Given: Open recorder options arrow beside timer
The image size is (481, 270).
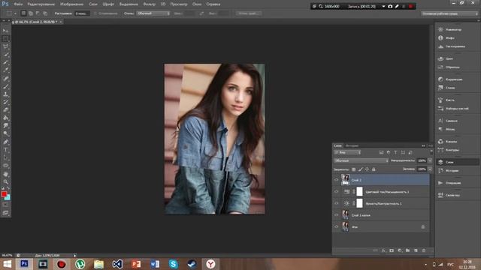Looking at the screenshot, I should (383, 7).
